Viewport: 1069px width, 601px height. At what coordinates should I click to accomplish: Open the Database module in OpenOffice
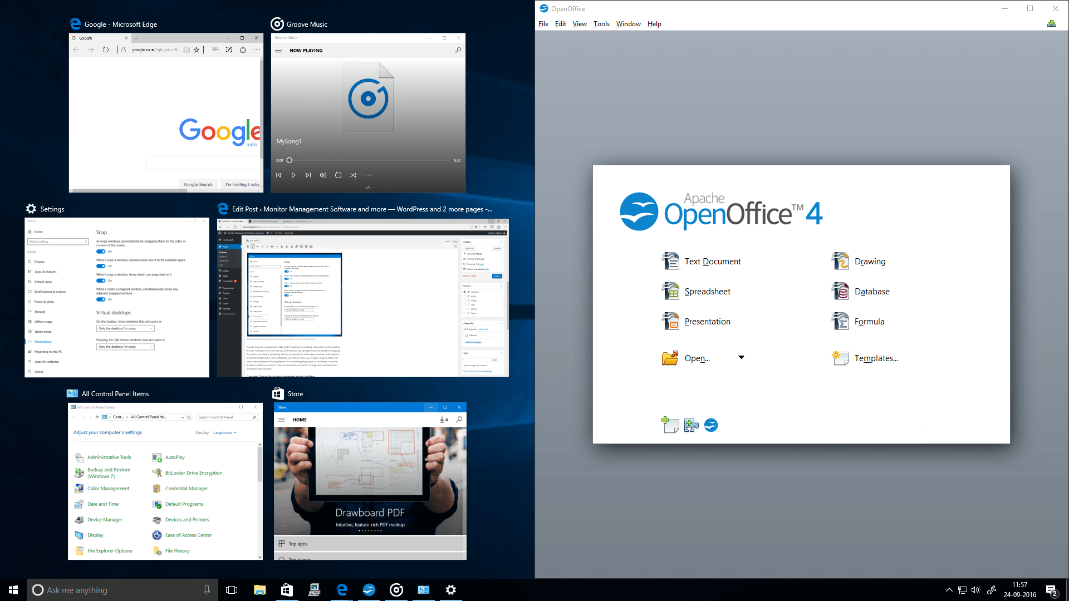pos(871,291)
